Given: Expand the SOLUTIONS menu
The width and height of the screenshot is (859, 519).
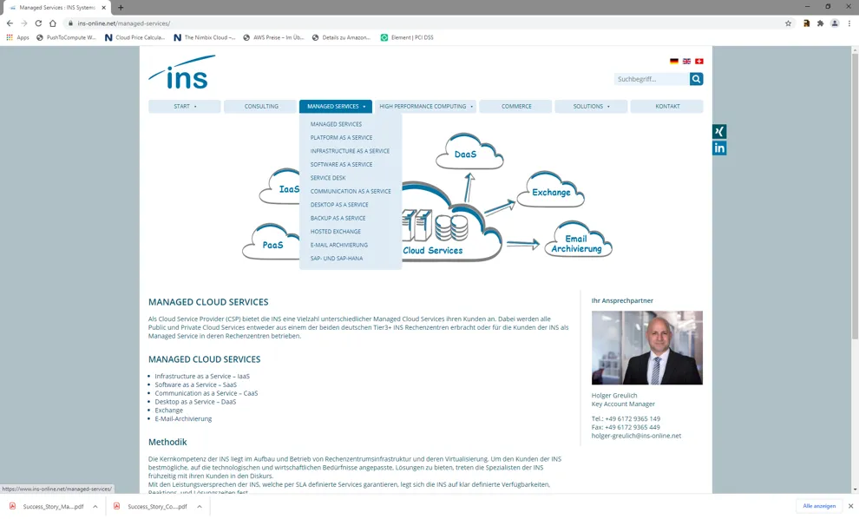Looking at the screenshot, I should (x=591, y=107).
